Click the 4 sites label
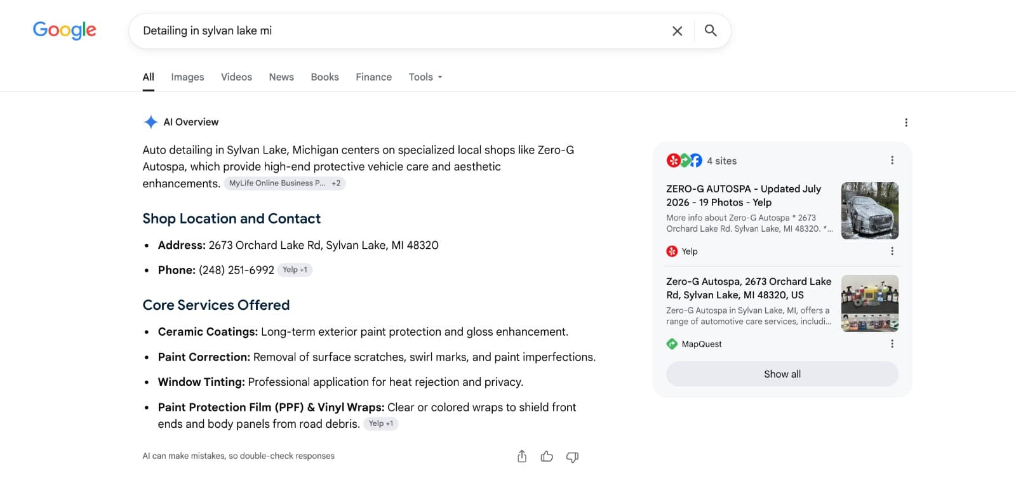 point(722,161)
